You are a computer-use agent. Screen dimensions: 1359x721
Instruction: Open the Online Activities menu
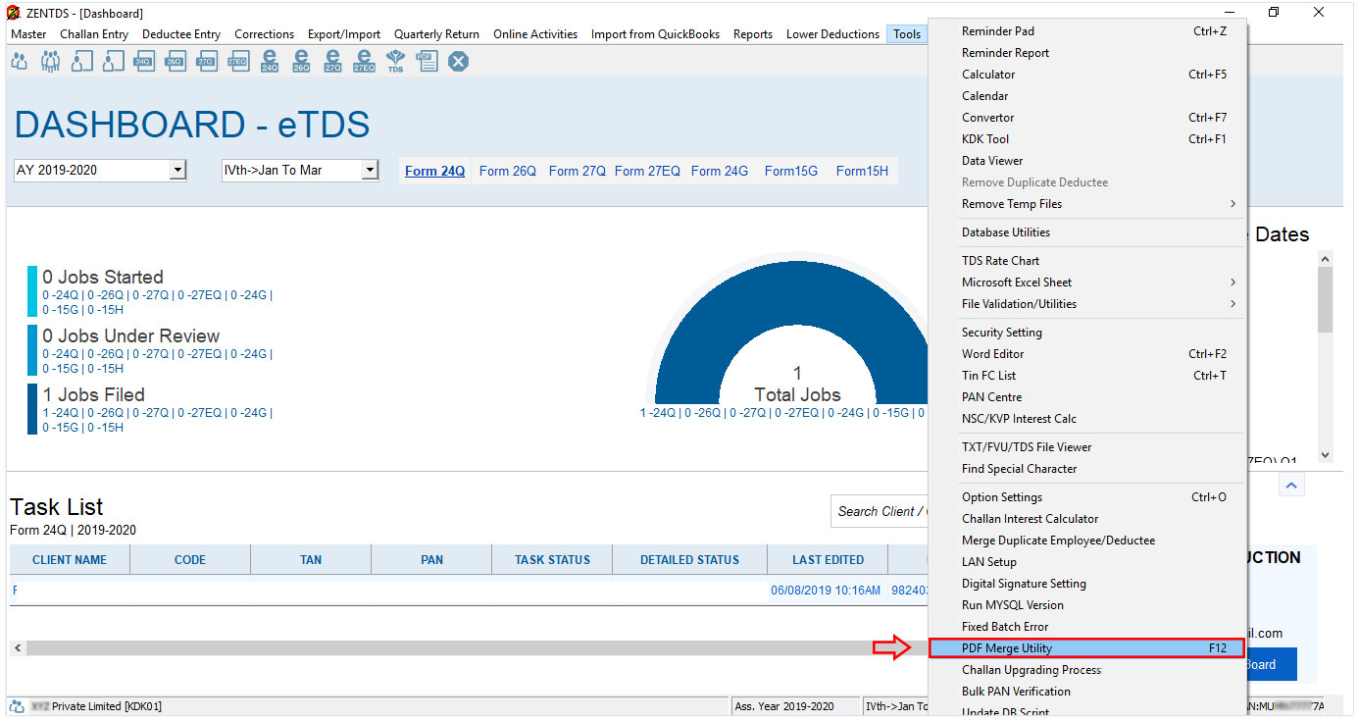535,34
